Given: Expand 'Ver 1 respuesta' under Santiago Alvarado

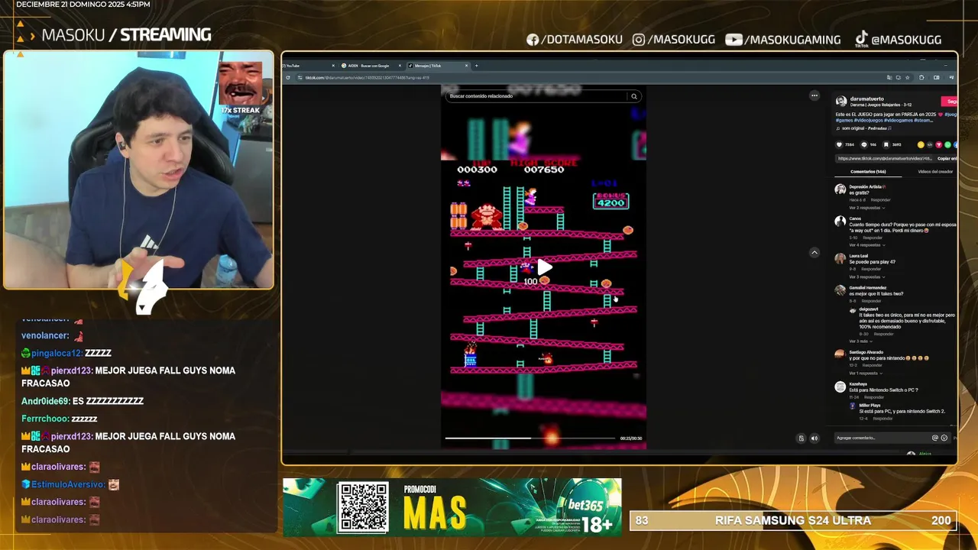Looking at the screenshot, I should 866,373.
